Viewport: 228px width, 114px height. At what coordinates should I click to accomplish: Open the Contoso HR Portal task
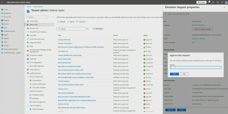tap(64, 40)
